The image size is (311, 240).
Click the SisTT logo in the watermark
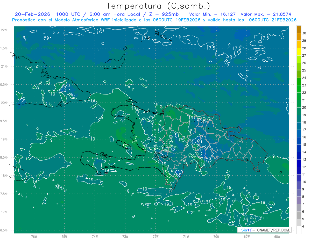246,230
